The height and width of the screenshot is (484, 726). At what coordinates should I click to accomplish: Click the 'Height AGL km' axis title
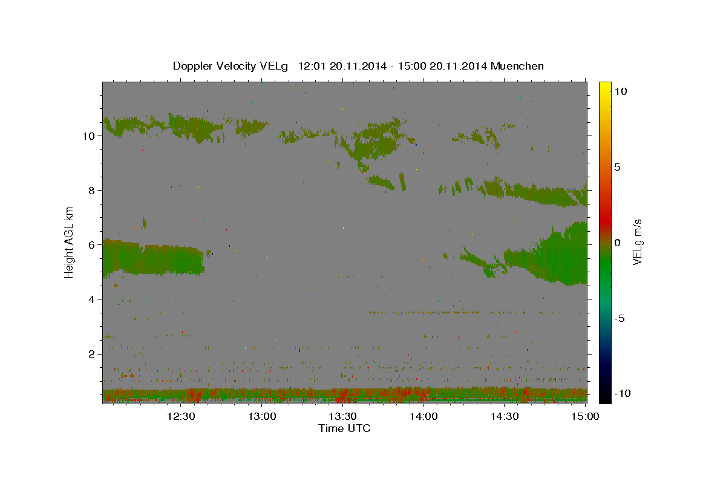tap(70, 241)
